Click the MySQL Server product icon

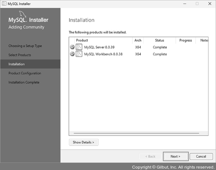79,47
